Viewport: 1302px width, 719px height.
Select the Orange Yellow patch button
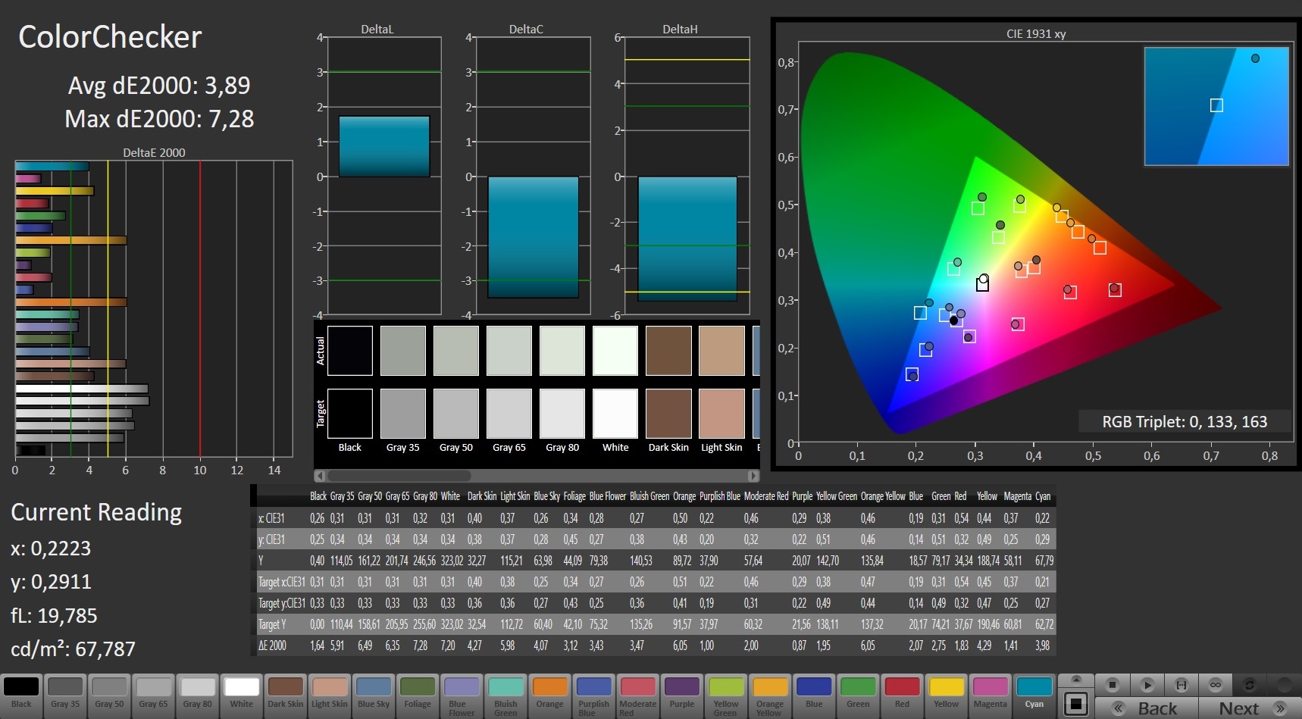[769, 696]
